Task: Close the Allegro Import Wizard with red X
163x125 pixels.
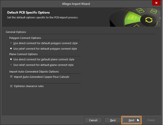Action: coord(156,3)
